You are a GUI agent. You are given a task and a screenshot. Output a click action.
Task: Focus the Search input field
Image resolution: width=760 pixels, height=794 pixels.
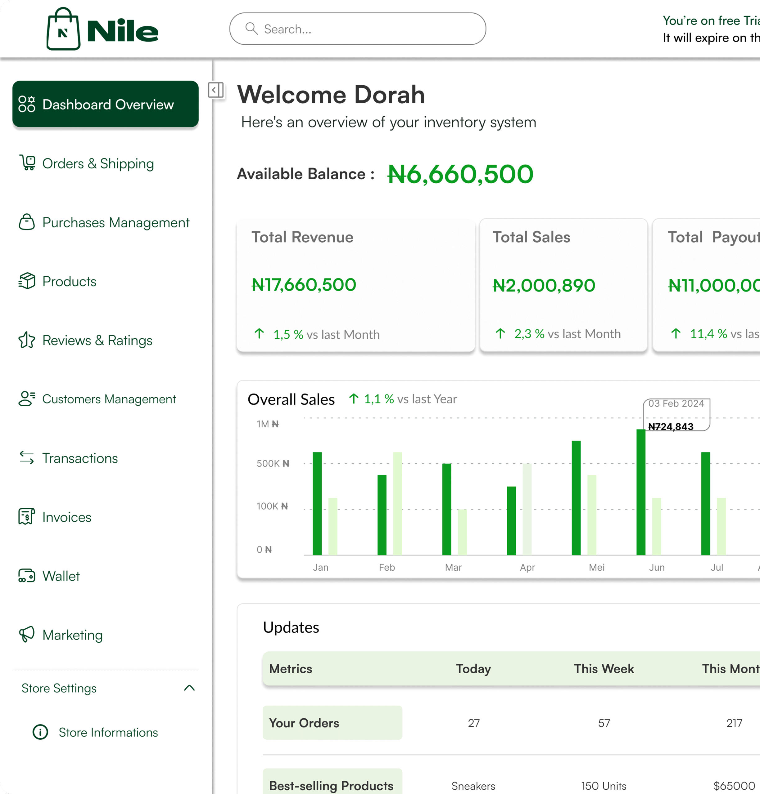click(358, 29)
